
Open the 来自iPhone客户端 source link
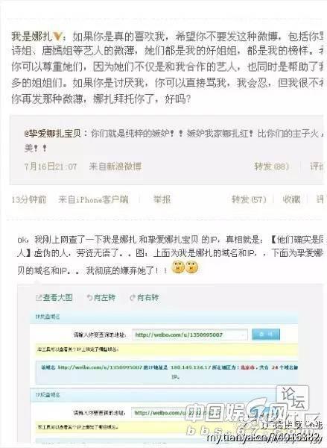pyautogui.click(x=93, y=199)
